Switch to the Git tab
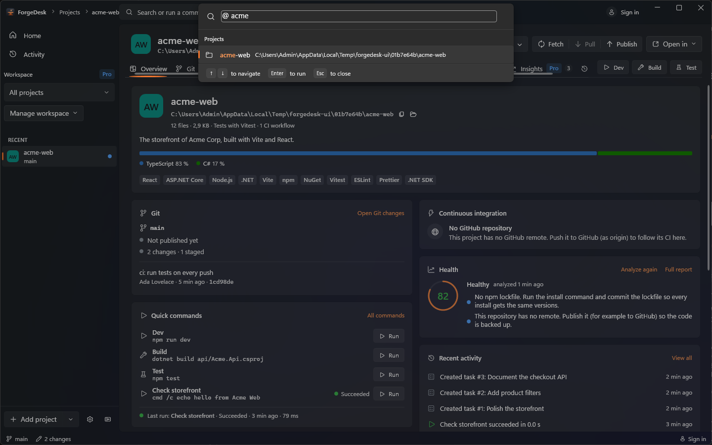The height and width of the screenshot is (445, 712). (185, 69)
